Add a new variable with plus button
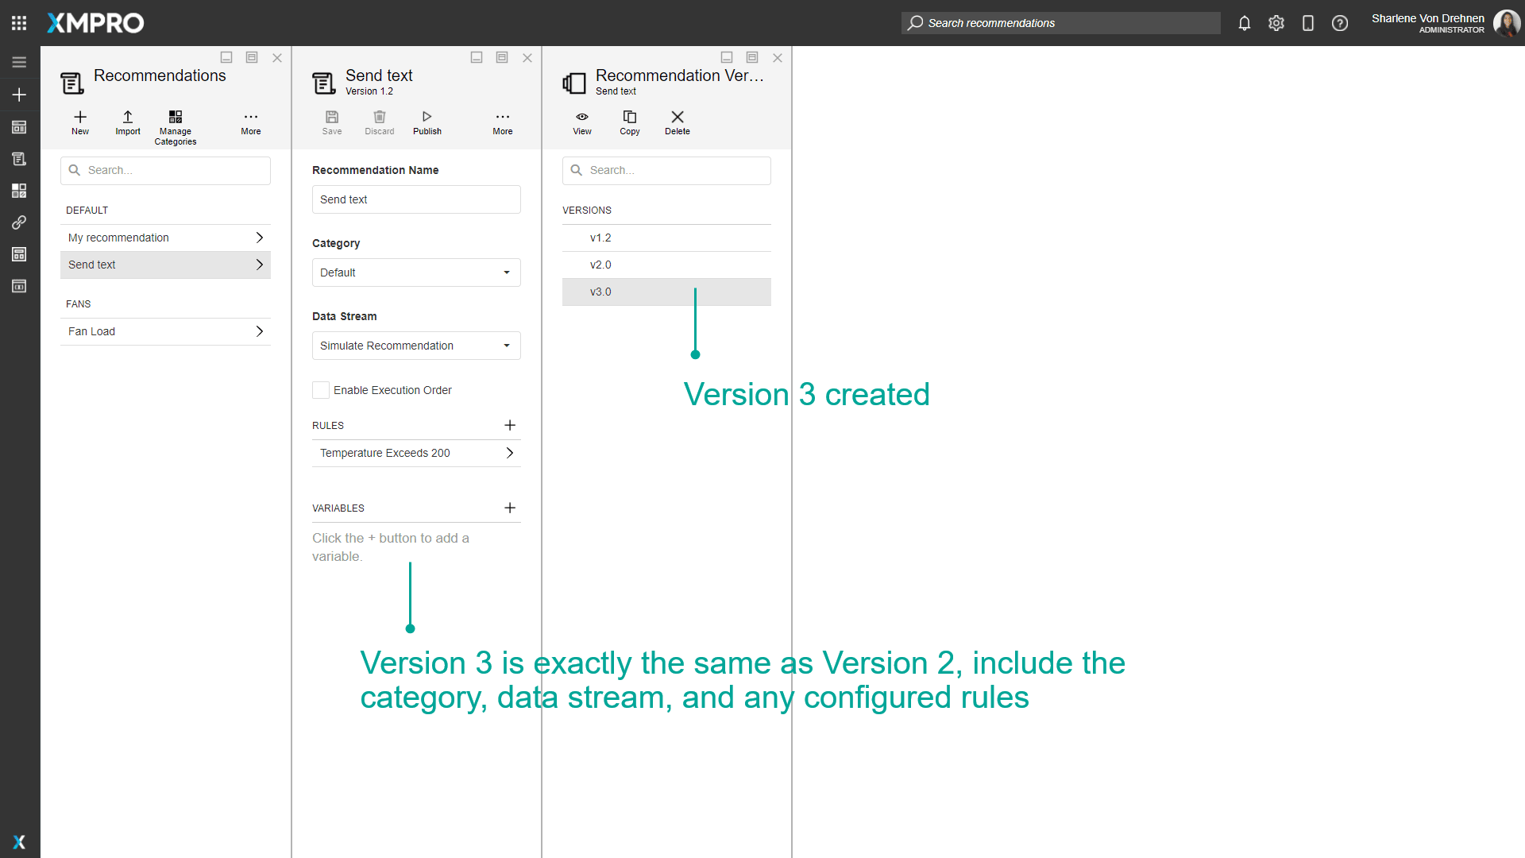The height and width of the screenshot is (858, 1525). (x=510, y=508)
